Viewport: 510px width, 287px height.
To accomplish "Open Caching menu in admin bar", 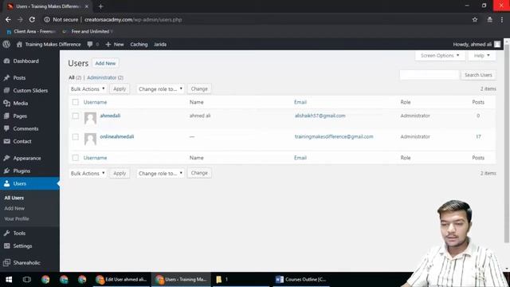I will [x=139, y=45].
